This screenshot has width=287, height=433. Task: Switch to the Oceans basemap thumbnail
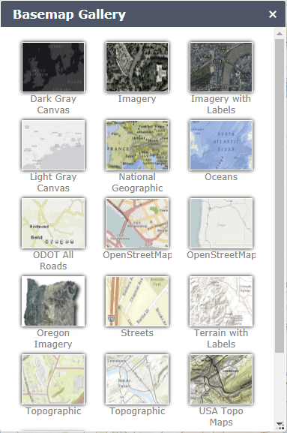pos(221,145)
